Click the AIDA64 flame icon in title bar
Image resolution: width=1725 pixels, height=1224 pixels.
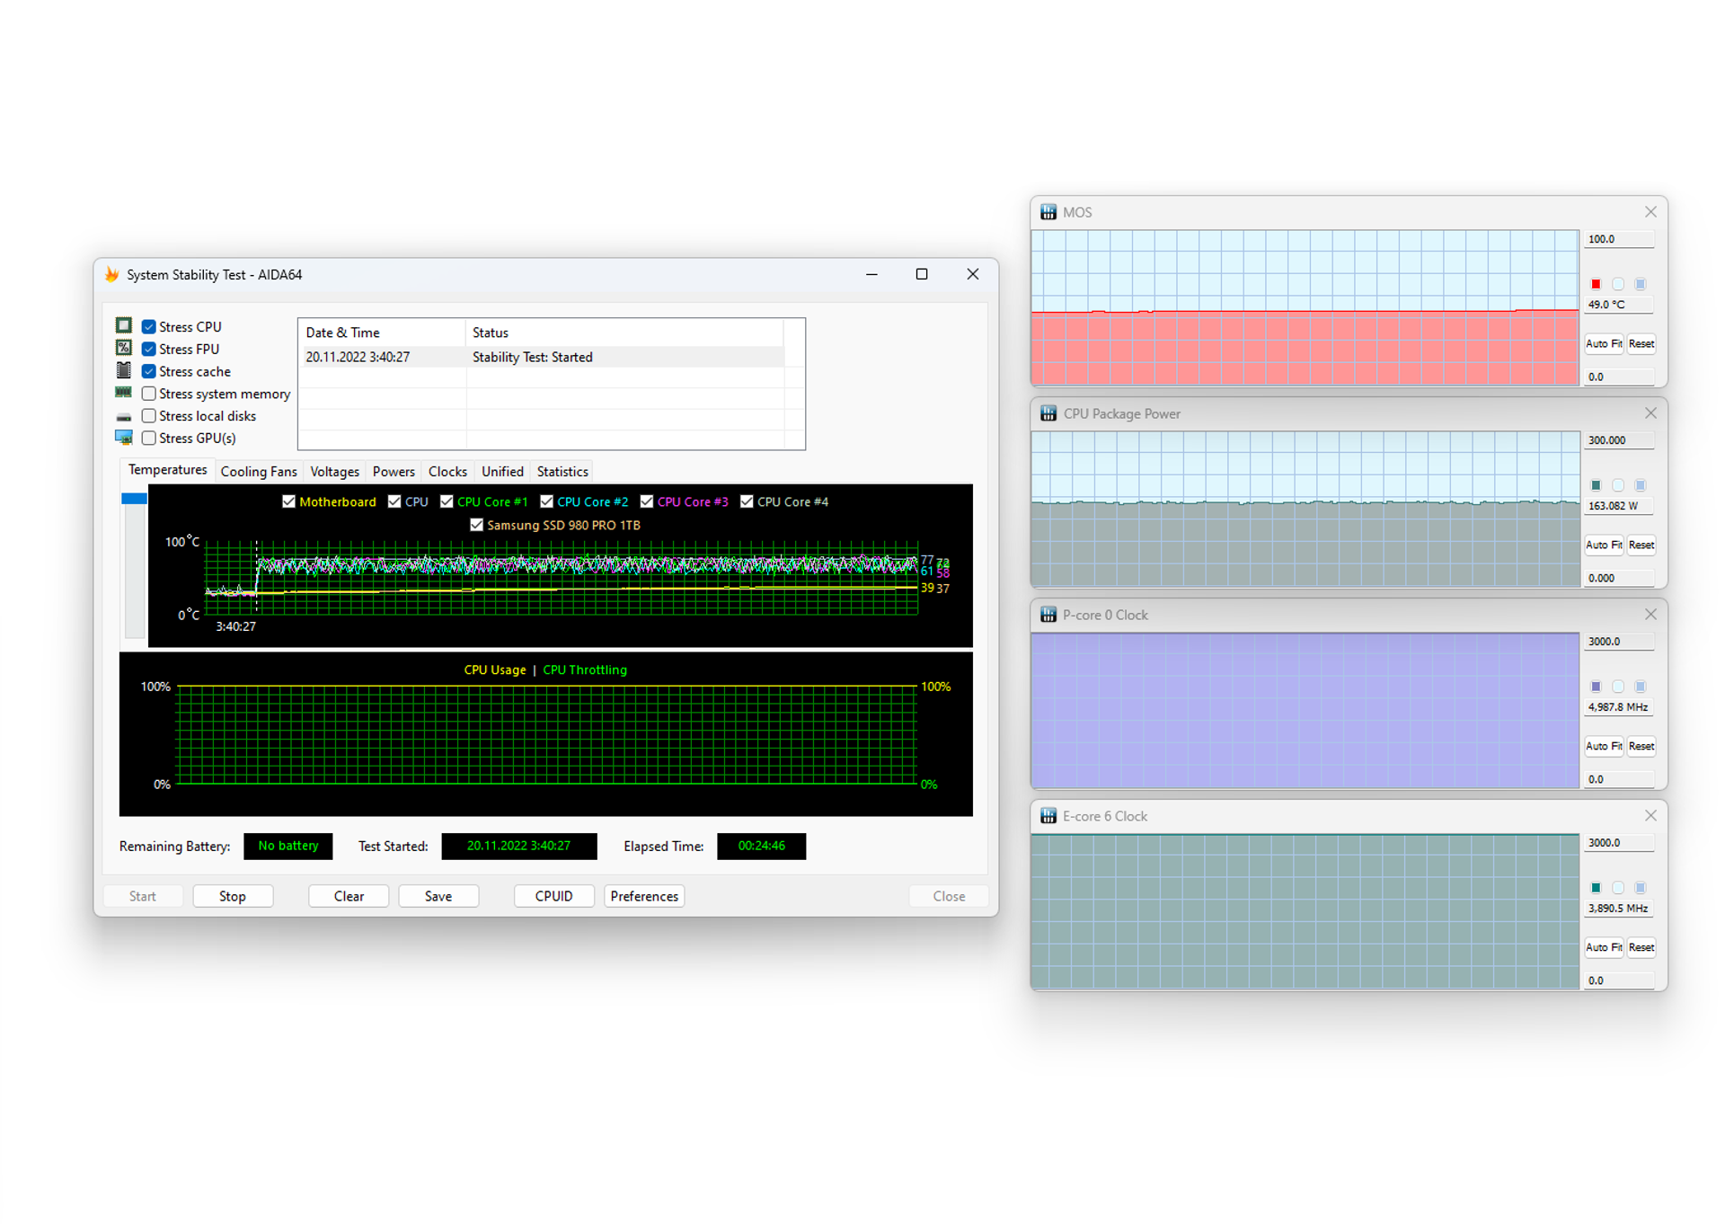(112, 275)
